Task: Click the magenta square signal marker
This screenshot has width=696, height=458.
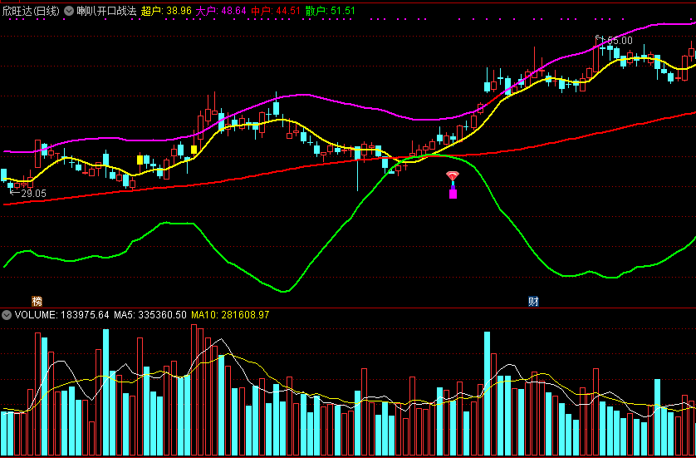Action: [453, 193]
